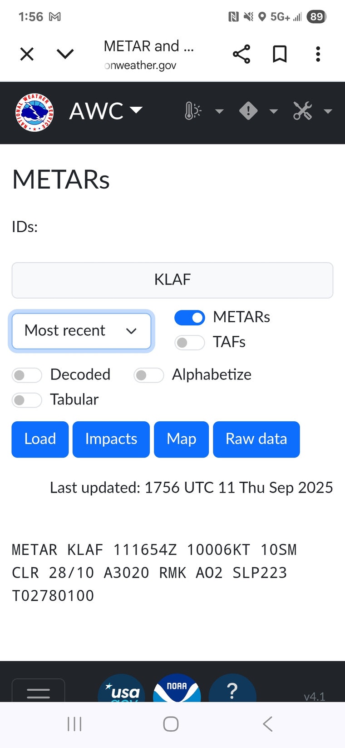Turn on the Decoded switch
The image size is (345, 748).
[x=27, y=375]
